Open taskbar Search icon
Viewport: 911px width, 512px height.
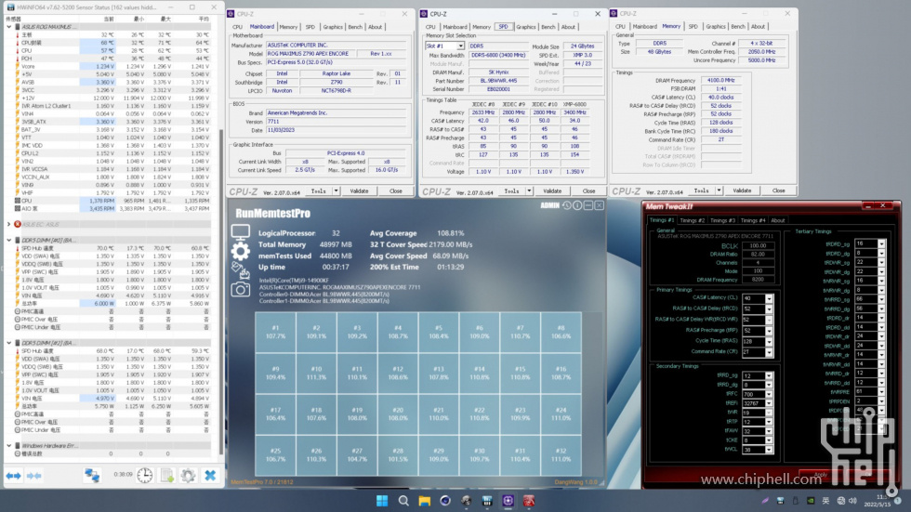403,501
